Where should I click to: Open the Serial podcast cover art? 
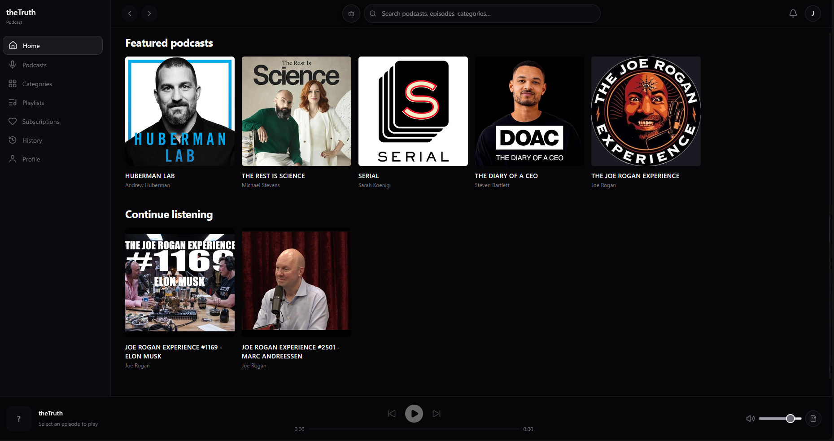pyautogui.click(x=413, y=111)
